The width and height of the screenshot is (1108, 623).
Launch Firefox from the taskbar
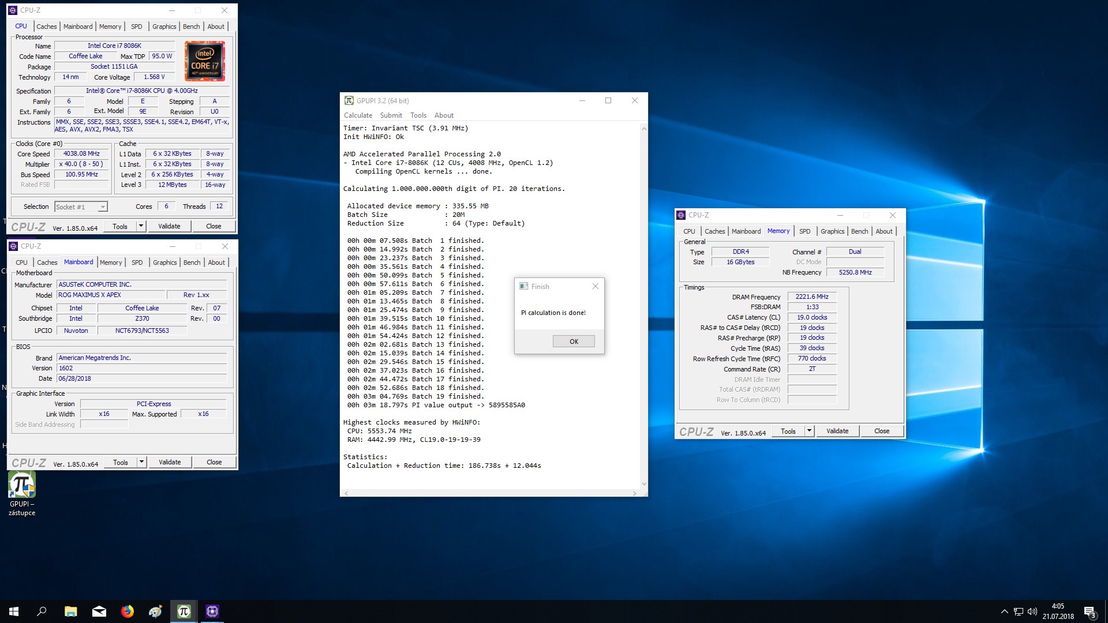127,611
